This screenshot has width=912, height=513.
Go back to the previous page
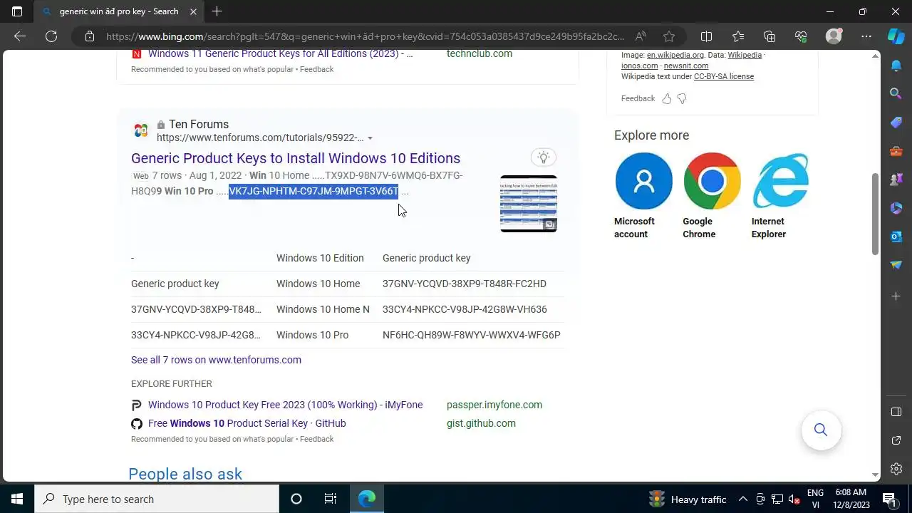[x=20, y=36]
